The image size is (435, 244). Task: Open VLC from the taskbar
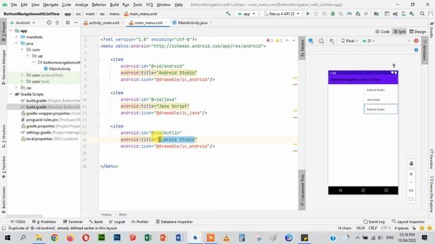pyautogui.click(x=226, y=238)
